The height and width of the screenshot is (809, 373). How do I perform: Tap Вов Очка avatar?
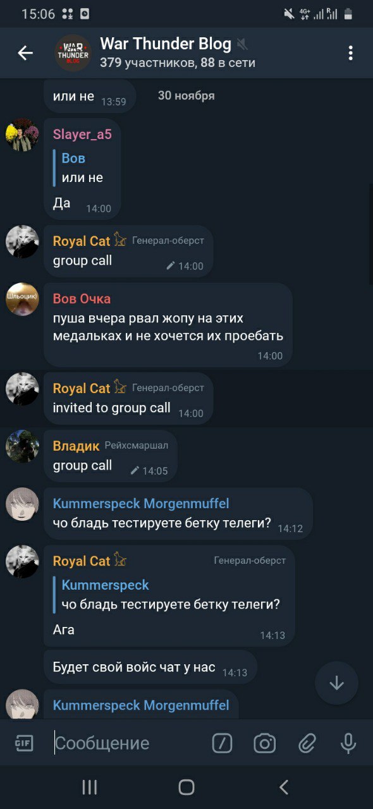tap(22, 298)
